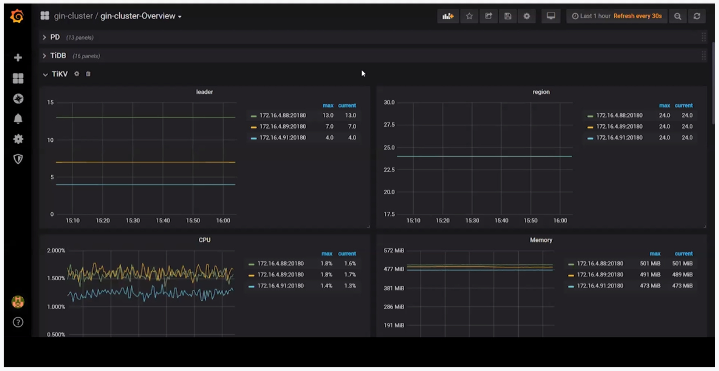Open Configuration gear icon in sidebar

pos(18,139)
